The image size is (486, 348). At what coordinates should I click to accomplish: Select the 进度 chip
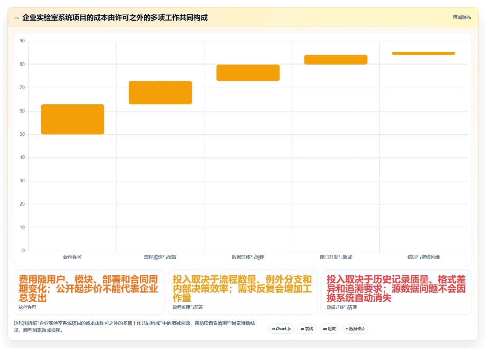tap(329, 329)
